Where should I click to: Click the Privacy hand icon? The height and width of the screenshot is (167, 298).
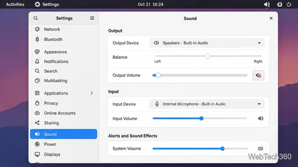point(37,103)
